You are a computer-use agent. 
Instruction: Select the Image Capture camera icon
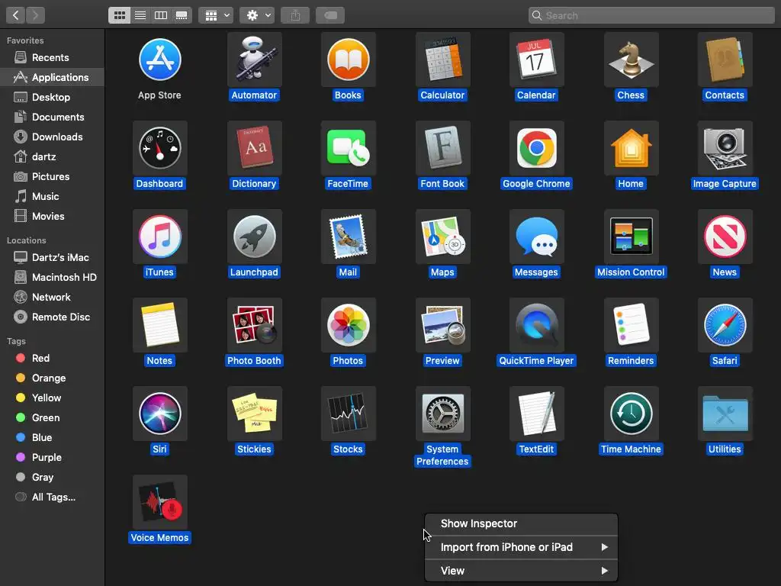coord(725,148)
